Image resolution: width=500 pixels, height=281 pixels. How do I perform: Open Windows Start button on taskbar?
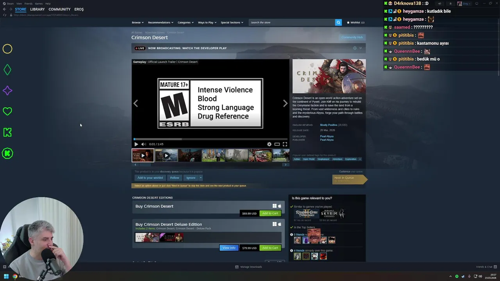point(6,276)
